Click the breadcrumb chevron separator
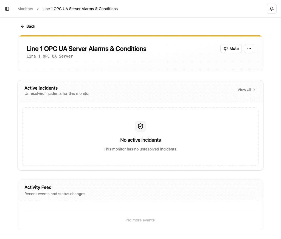Image resolution: width=281 pixels, height=239 pixels. coord(38,9)
